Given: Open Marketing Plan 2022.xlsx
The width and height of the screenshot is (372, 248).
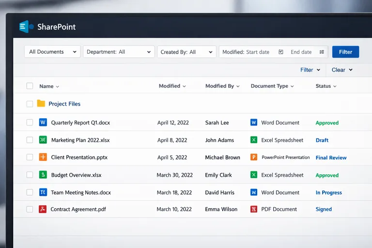Looking at the screenshot, I should (80, 140).
